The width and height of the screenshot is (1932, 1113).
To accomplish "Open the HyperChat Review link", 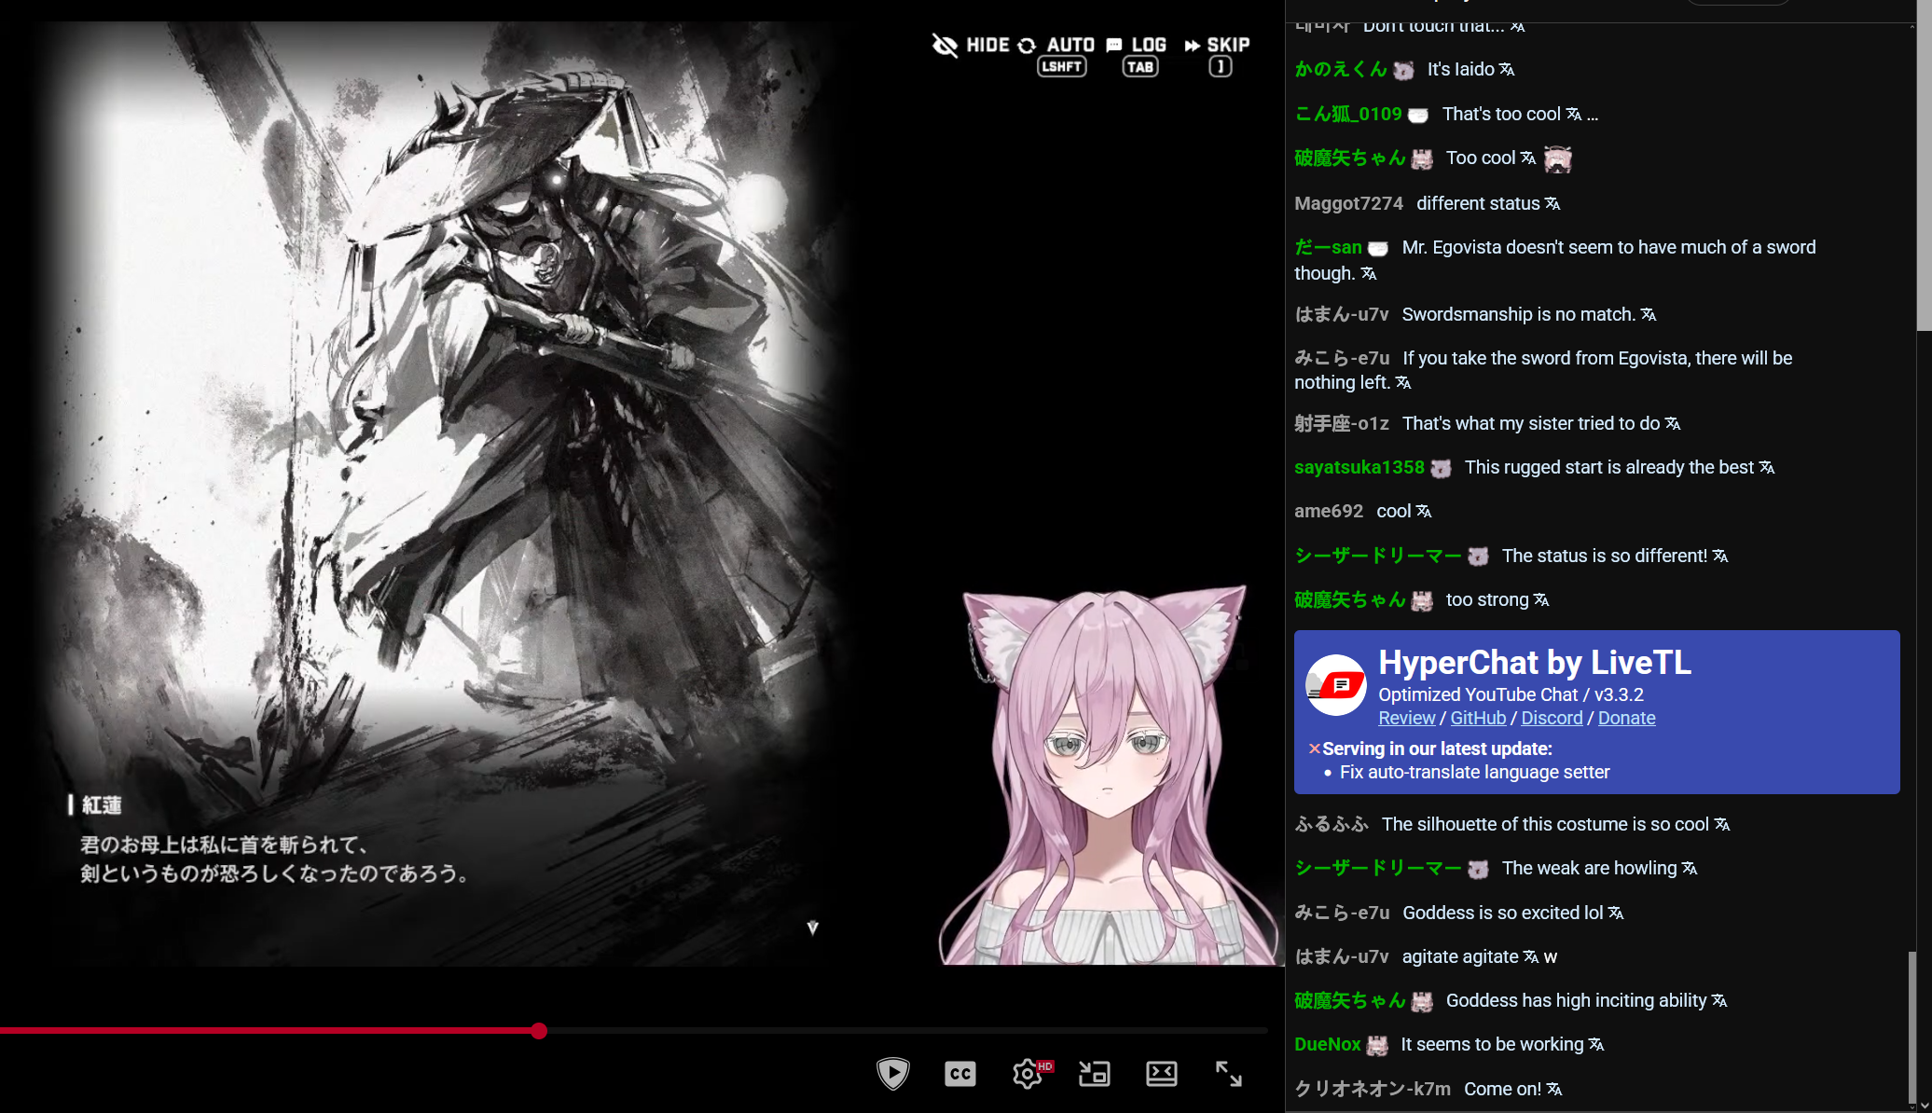I will click(x=1406, y=718).
